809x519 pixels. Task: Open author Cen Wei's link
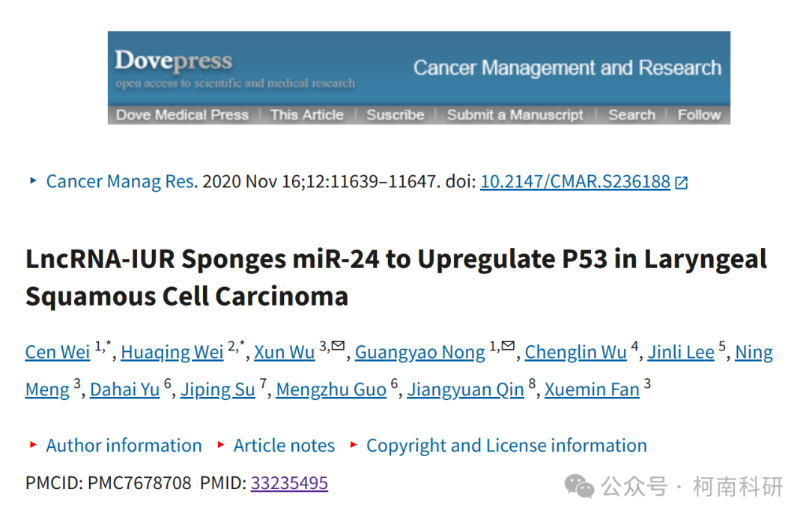click(x=57, y=352)
